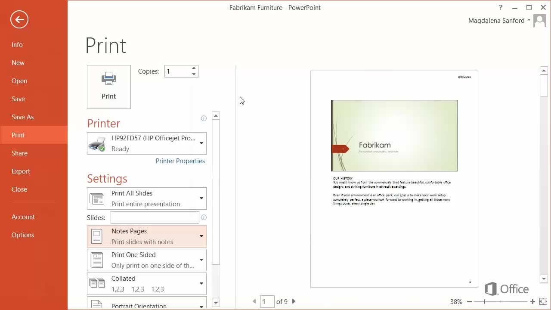The width and height of the screenshot is (551, 310).
Task: Open the Notes Pages layout dropdown
Action: click(147, 236)
